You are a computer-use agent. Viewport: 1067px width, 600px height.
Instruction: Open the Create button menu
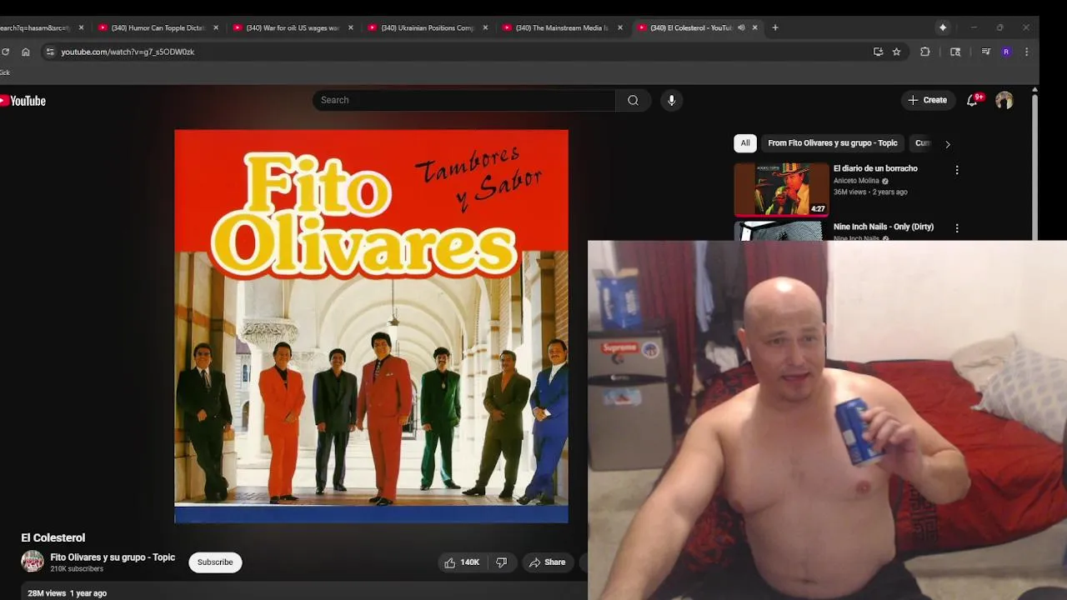(x=927, y=100)
